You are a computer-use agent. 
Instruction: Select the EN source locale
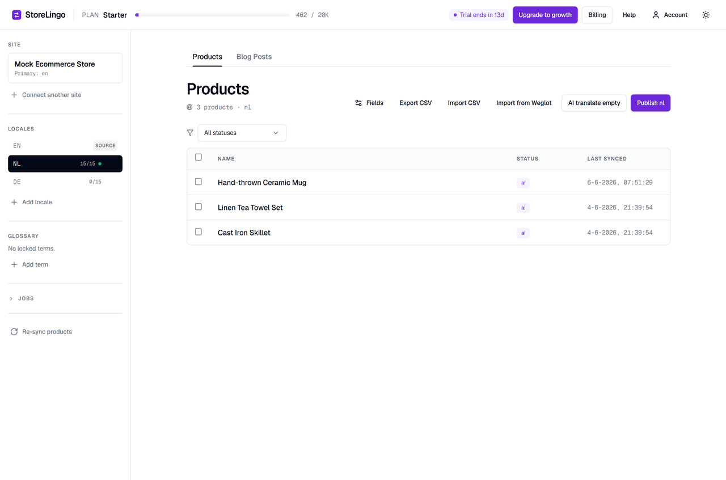65,145
